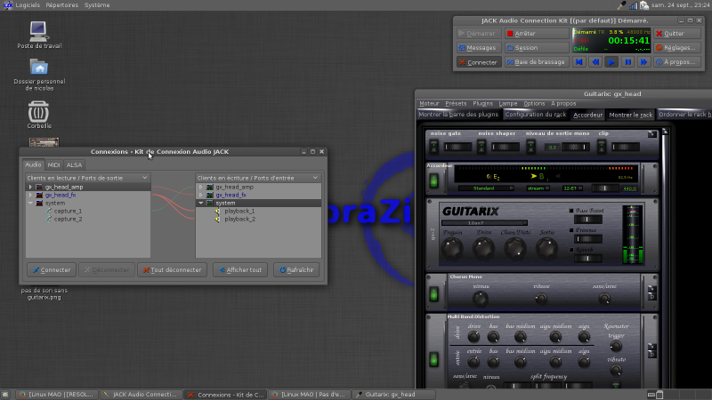Image resolution: width=712 pixels, height=400 pixels.
Task: Open Plugins menu in Guitarix
Action: click(x=482, y=103)
